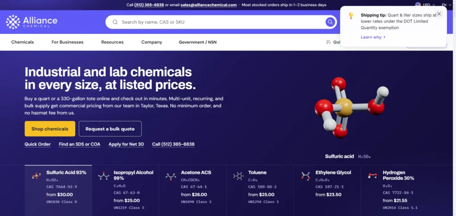
Task: Click the from $21.55 price
Action: (x=395, y=200)
